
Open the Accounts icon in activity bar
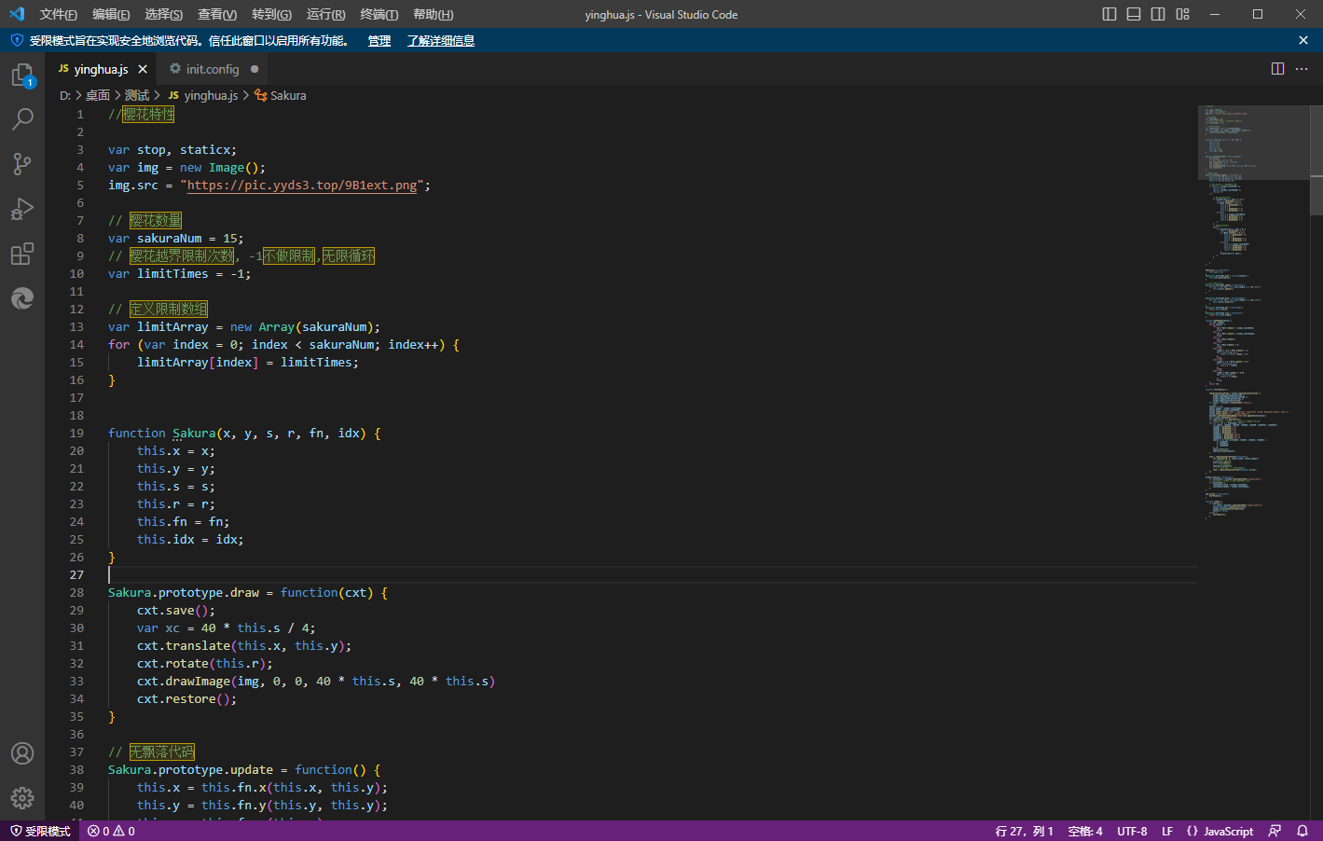click(22, 753)
